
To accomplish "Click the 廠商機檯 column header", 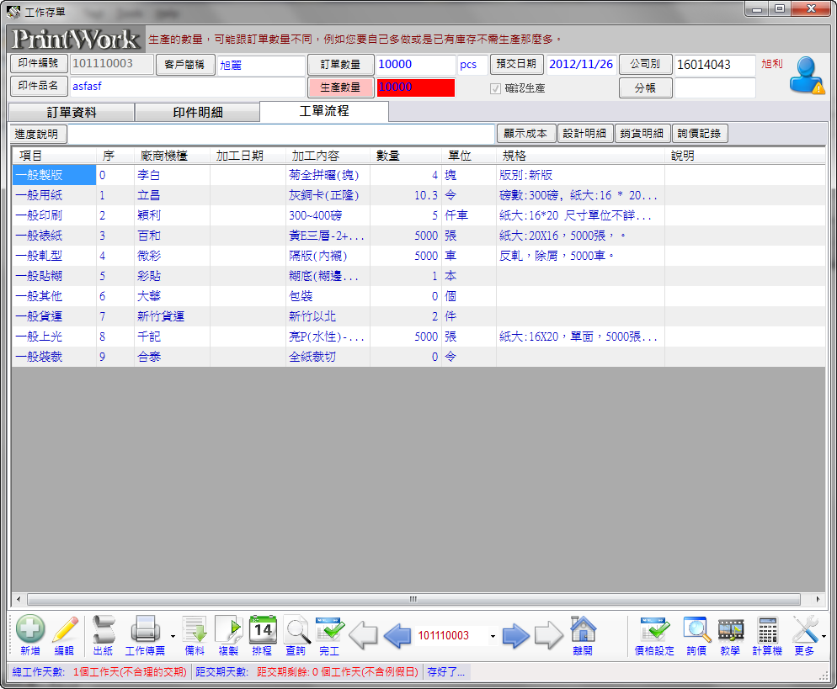I will coord(172,156).
